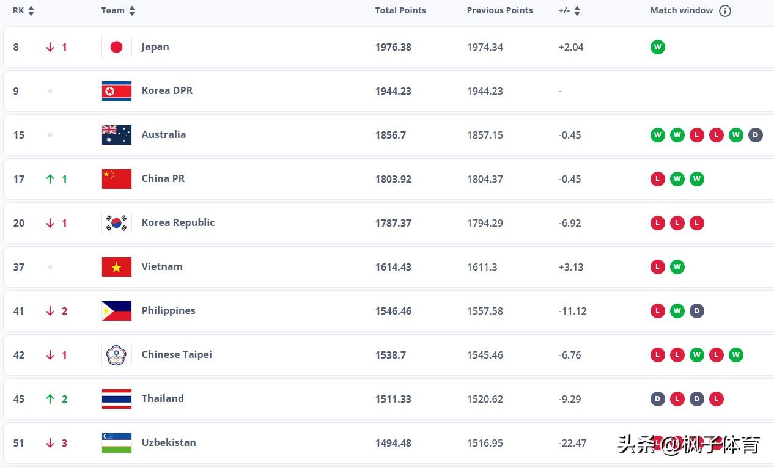Sort by the +/- column arrows
This screenshot has height=468, width=774.
[577, 11]
